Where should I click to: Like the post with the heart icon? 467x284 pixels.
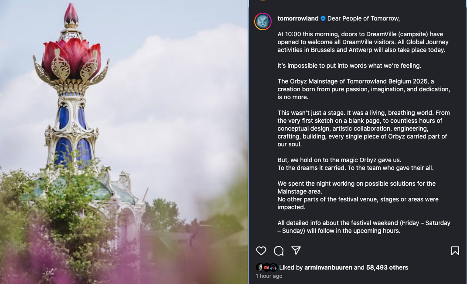261,251
